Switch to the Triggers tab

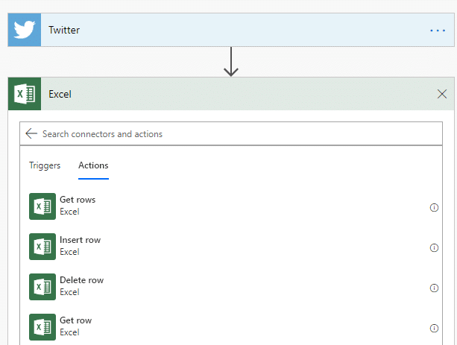click(x=45, y=165)
